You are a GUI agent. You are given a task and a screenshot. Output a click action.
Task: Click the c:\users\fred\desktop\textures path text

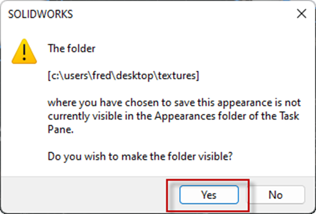tap(124, 76)
